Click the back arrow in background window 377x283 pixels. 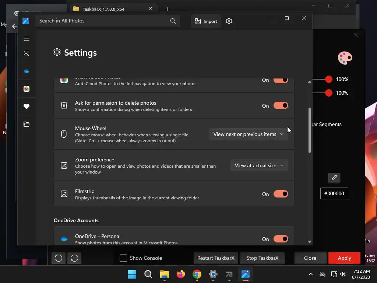pos(14,26)
